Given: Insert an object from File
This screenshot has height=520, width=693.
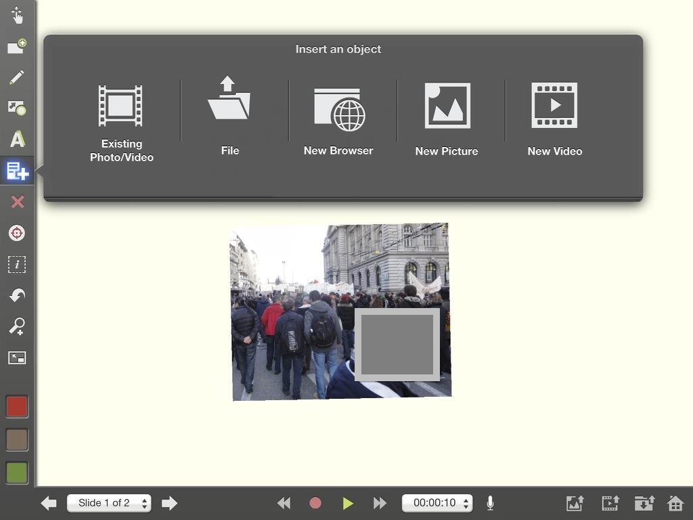Looking at the screenshot, I should pyautogui.click(x=229, y=115).
